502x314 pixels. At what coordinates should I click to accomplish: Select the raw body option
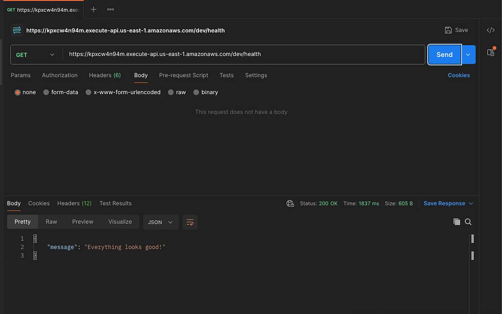pyautogui.click(x=171, y=92)
